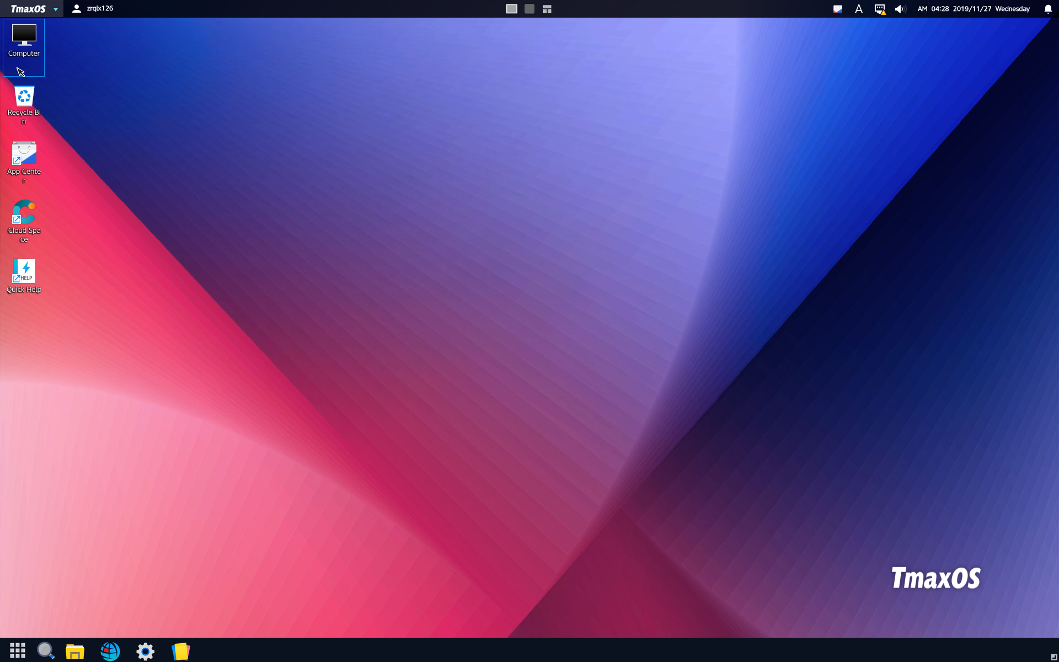Open the app grid launcher in taskbar
The image size is (1059, 662).
tap(18, 650)
